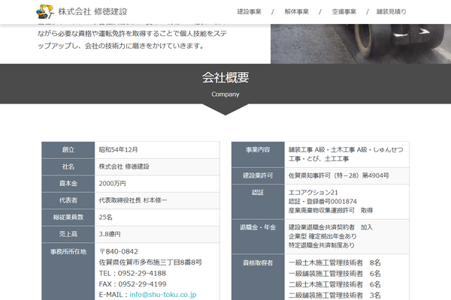Select 一級舗装施工管理技術者 6名 line
Screen dimensions: 451x300
334,274
